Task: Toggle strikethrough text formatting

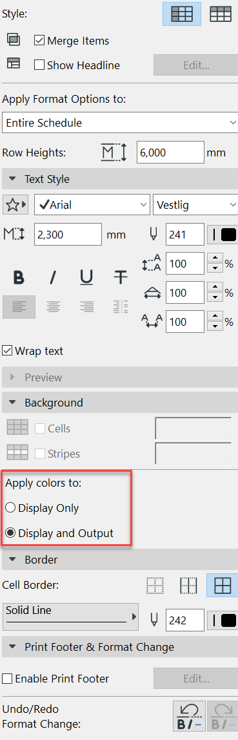Action: pos(121,277)
